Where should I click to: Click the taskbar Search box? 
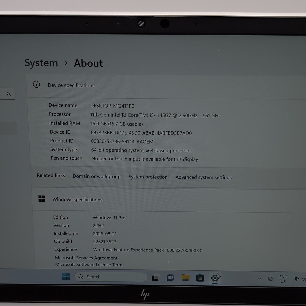tap(111, 277)
